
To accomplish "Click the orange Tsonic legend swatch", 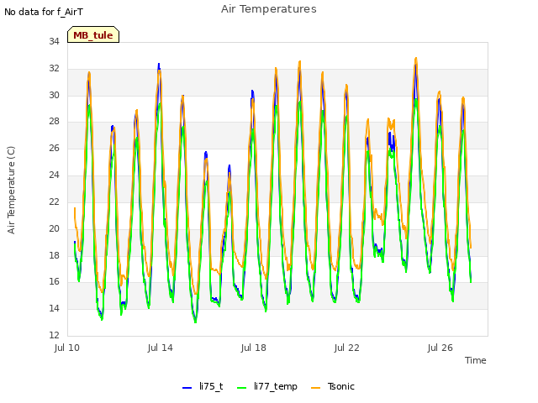I will point(316,388).
